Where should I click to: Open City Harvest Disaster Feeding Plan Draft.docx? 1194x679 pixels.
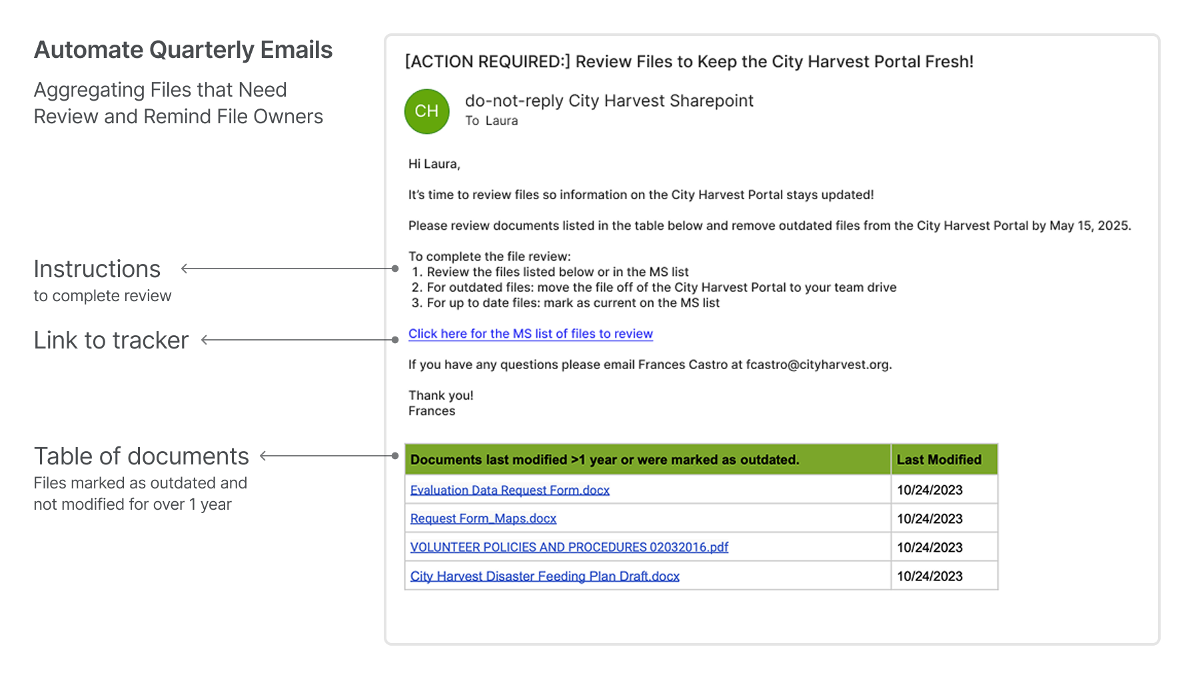[544, 576]
